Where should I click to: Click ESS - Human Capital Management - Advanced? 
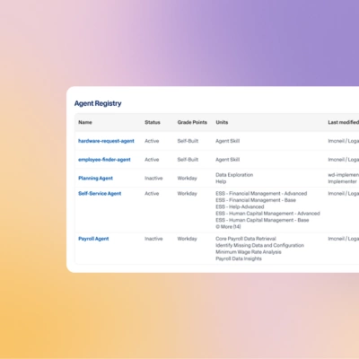pos(267,214)
